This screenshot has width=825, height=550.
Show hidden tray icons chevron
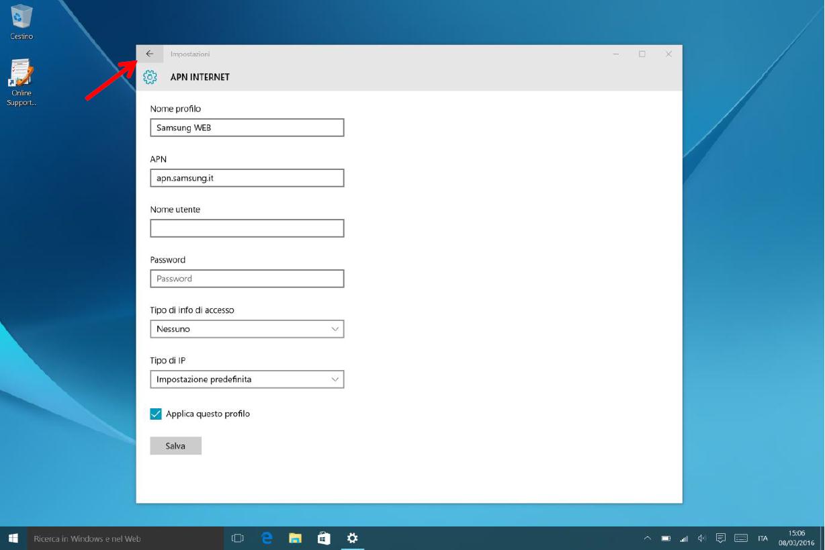(x=648, y=538)
